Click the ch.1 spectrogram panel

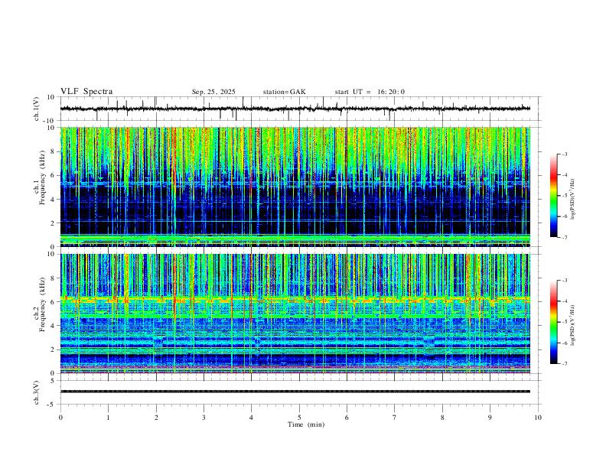(295, 187)
